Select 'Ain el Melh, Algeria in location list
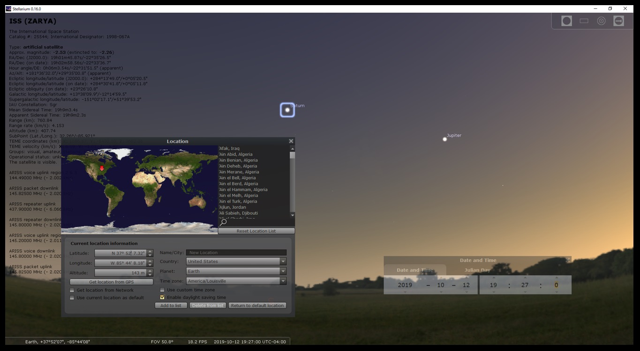This screenshot has height=351, width=640. pyautogui.click(x=254, y=196)
